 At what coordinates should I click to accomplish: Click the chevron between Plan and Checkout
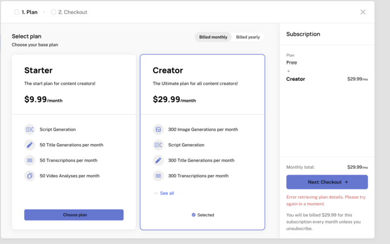click(x=44, y=12)
